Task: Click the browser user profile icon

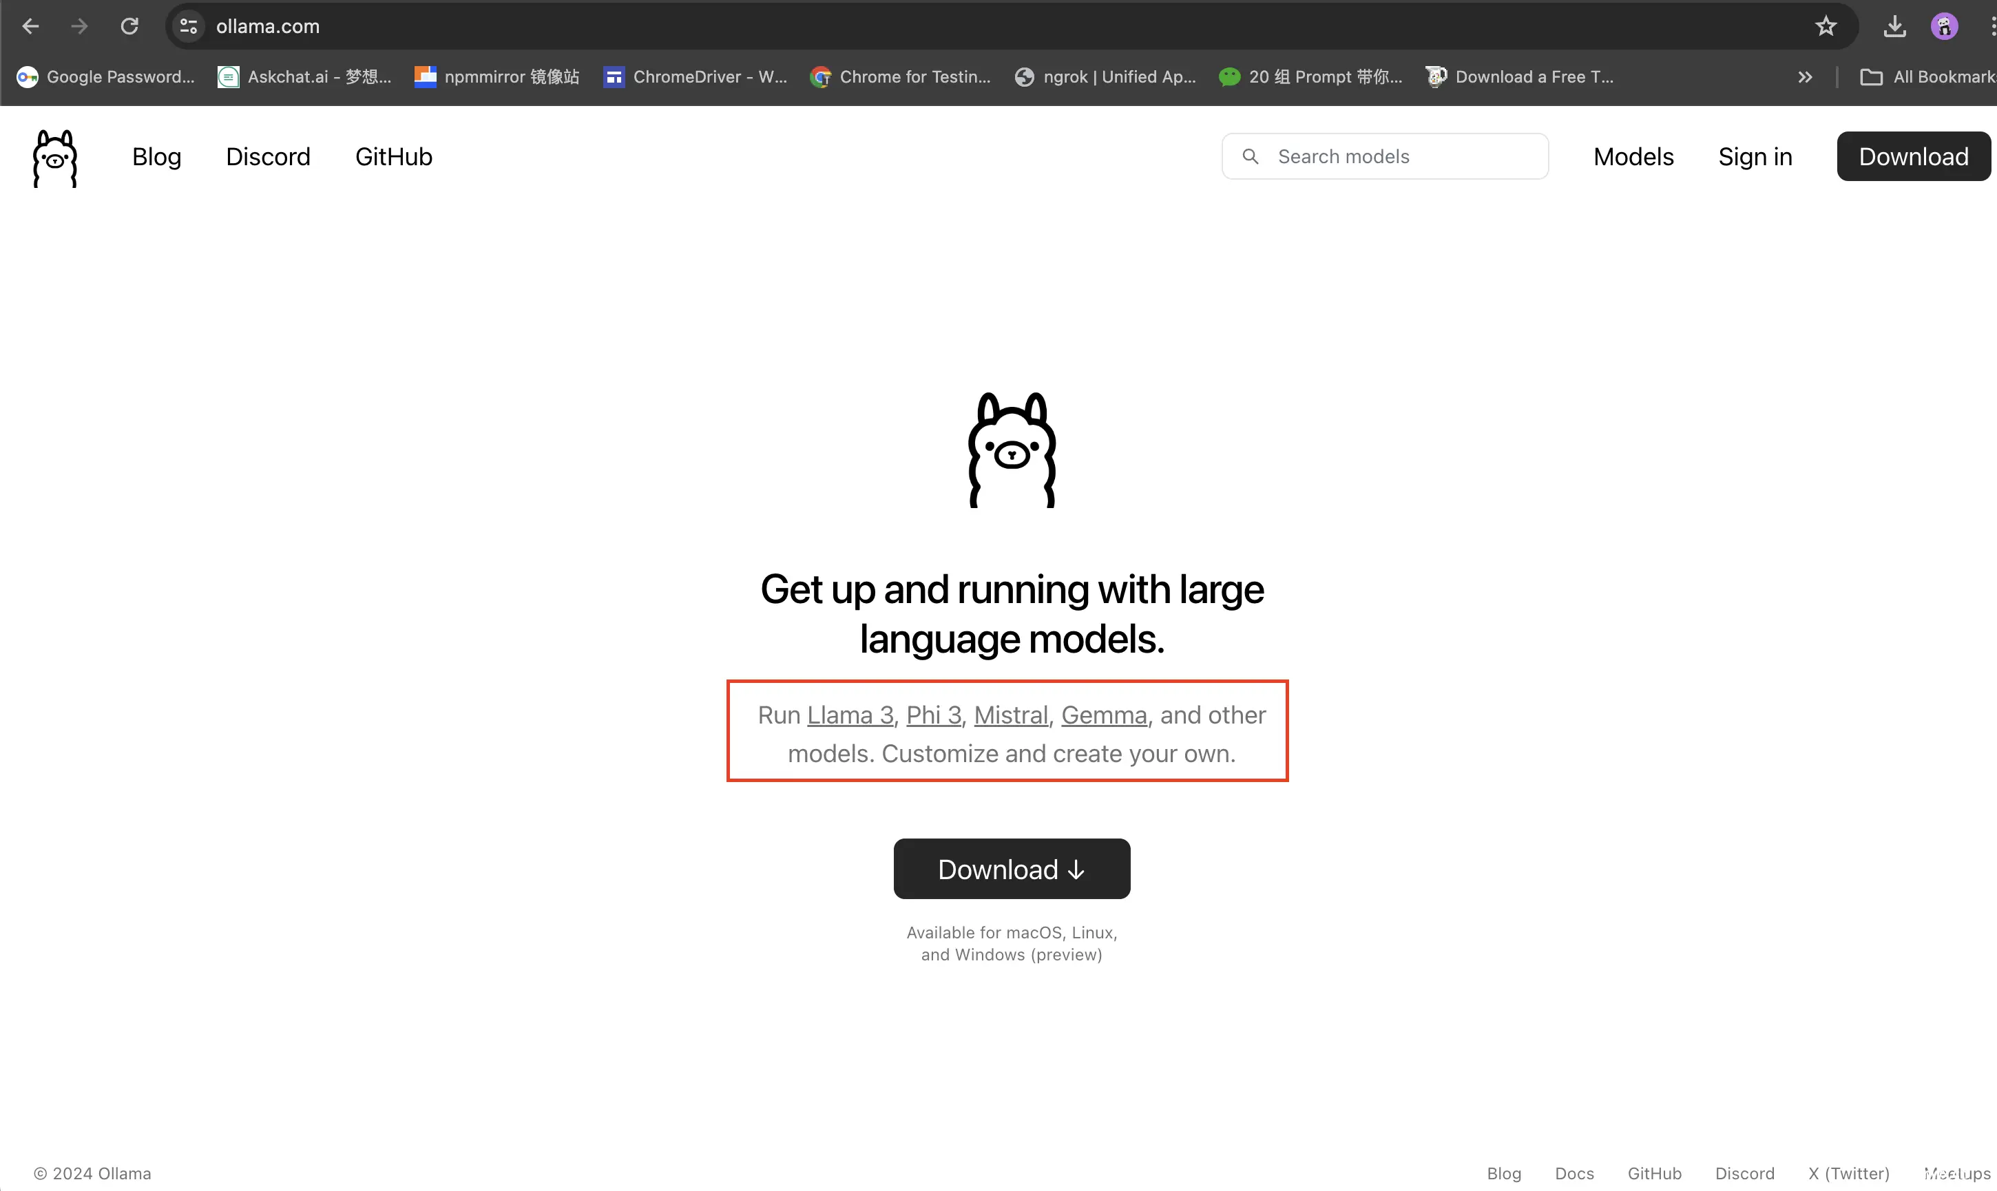Action: tap(1943, 25)
